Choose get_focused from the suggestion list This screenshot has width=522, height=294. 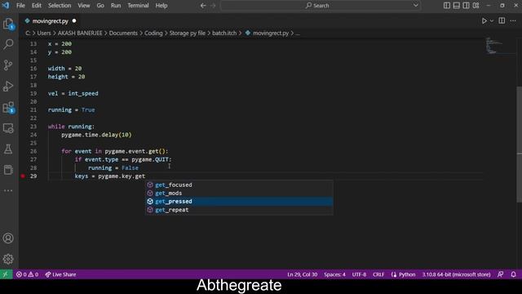click(x=239, y=185)
